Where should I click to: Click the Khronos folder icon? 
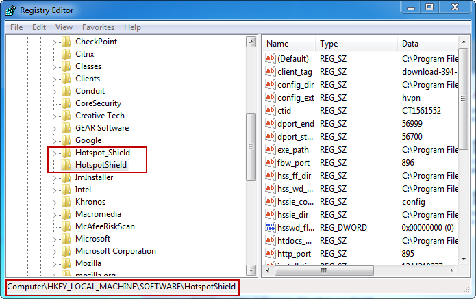(66, 202)
